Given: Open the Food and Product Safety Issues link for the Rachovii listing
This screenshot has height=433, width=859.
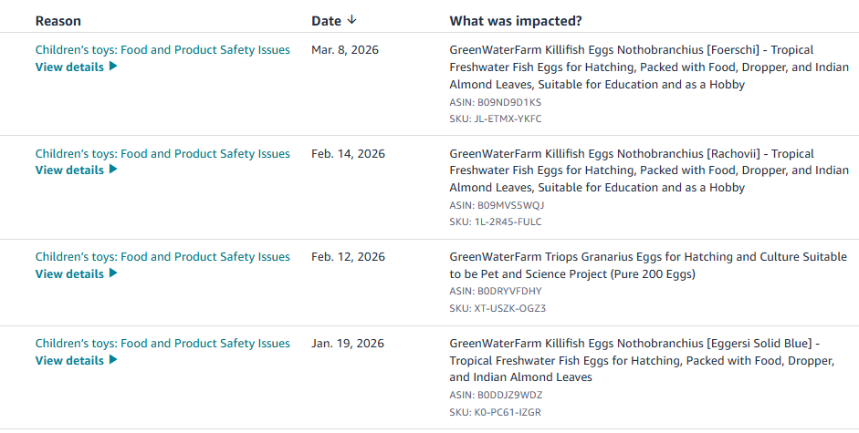Looking at the screenshot, I should [162, 154].
